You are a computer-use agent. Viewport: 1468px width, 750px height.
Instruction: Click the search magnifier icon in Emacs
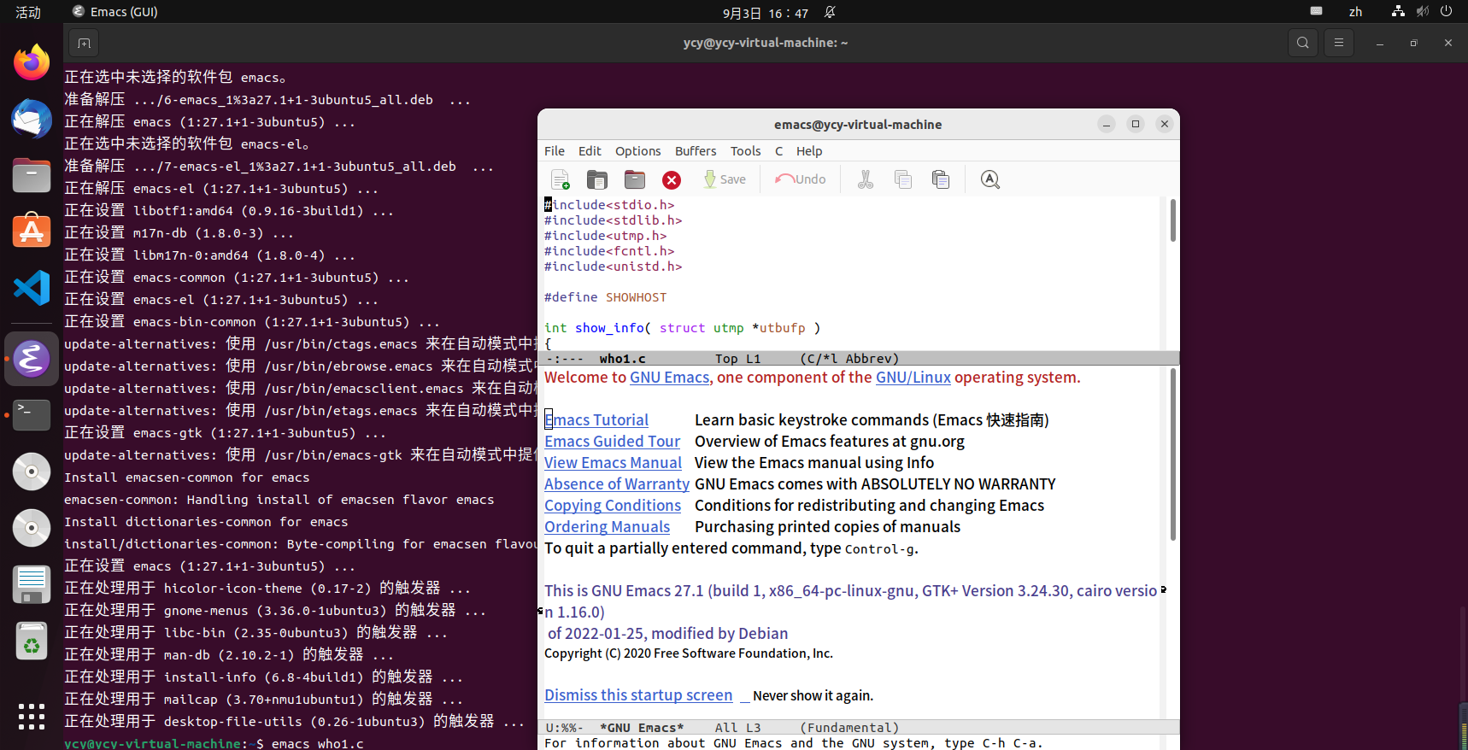(989, 179)
